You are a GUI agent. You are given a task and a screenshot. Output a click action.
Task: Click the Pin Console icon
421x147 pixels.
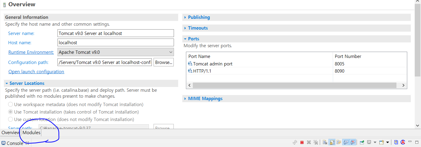[362, 142]
